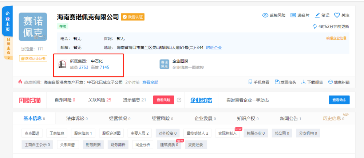This screenshot has width=364, height=158.
Task: Click the 企业动态 logo
Action: 201,100
